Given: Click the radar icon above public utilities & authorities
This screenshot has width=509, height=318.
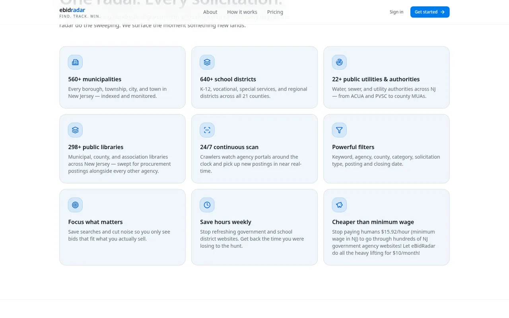Looking at the screenshot, I should pyautogui.click(x=339, y=62).
